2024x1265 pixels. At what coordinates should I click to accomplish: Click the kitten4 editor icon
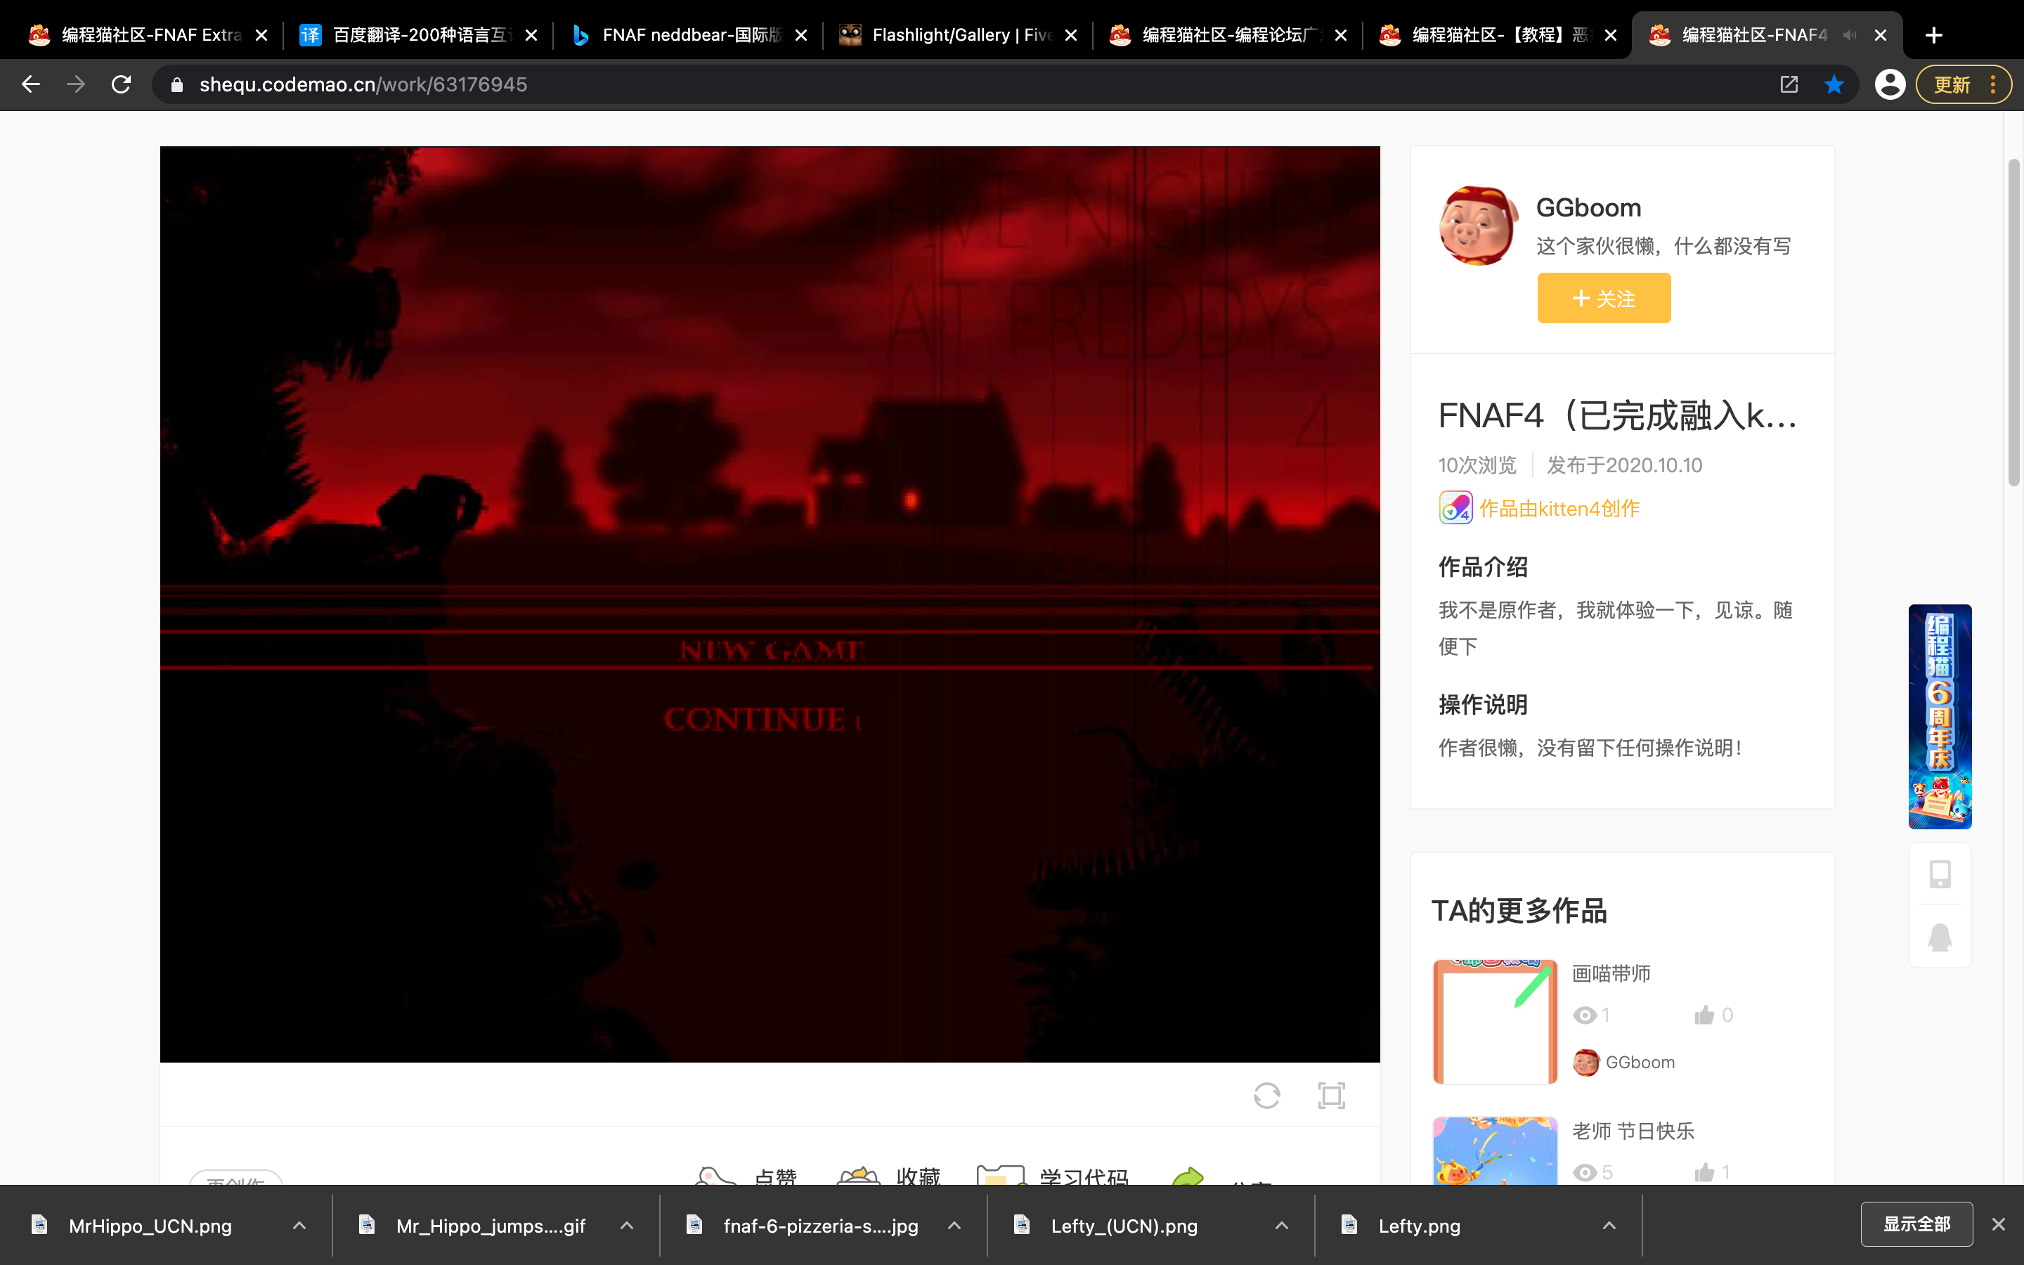(1455, 508)
